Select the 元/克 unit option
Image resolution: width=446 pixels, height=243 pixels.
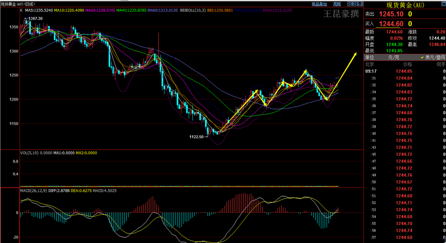click(394, 57)
